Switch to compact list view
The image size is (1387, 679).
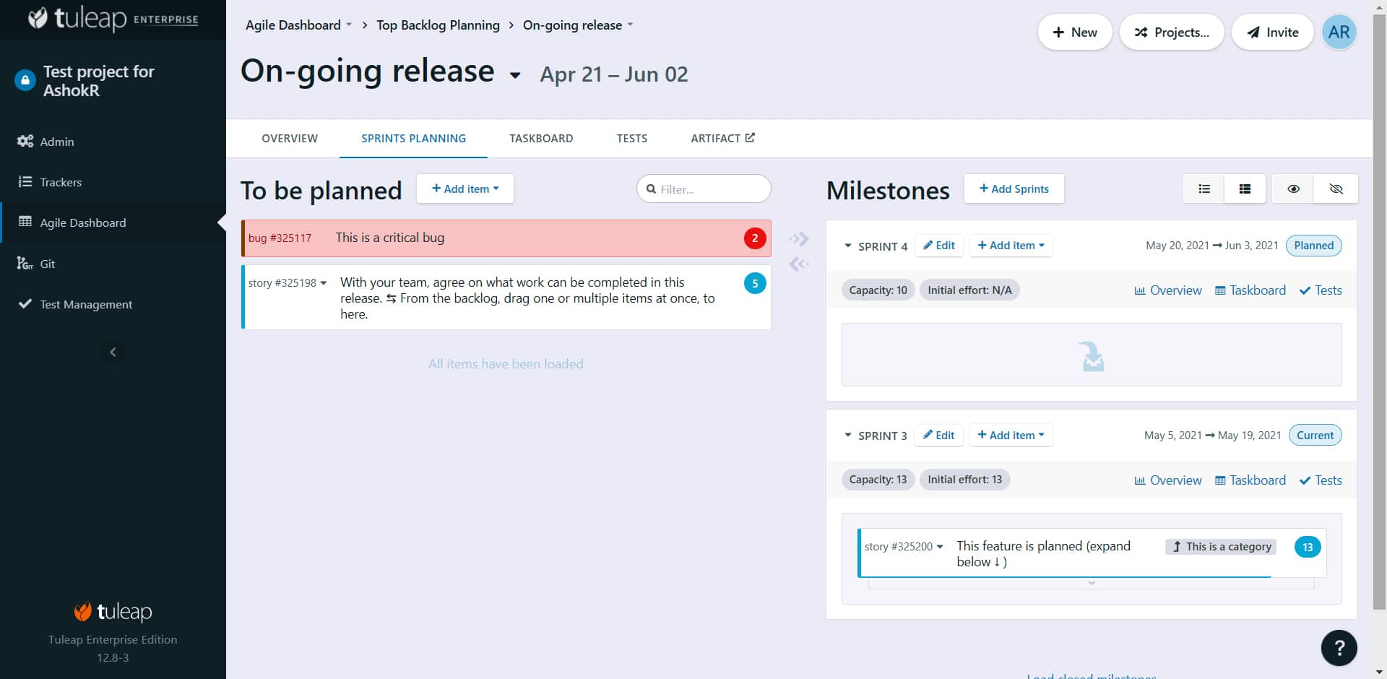point(1204,189)
